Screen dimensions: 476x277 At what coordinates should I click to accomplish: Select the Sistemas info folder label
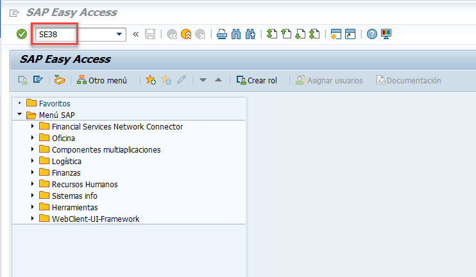click(74, 196)
